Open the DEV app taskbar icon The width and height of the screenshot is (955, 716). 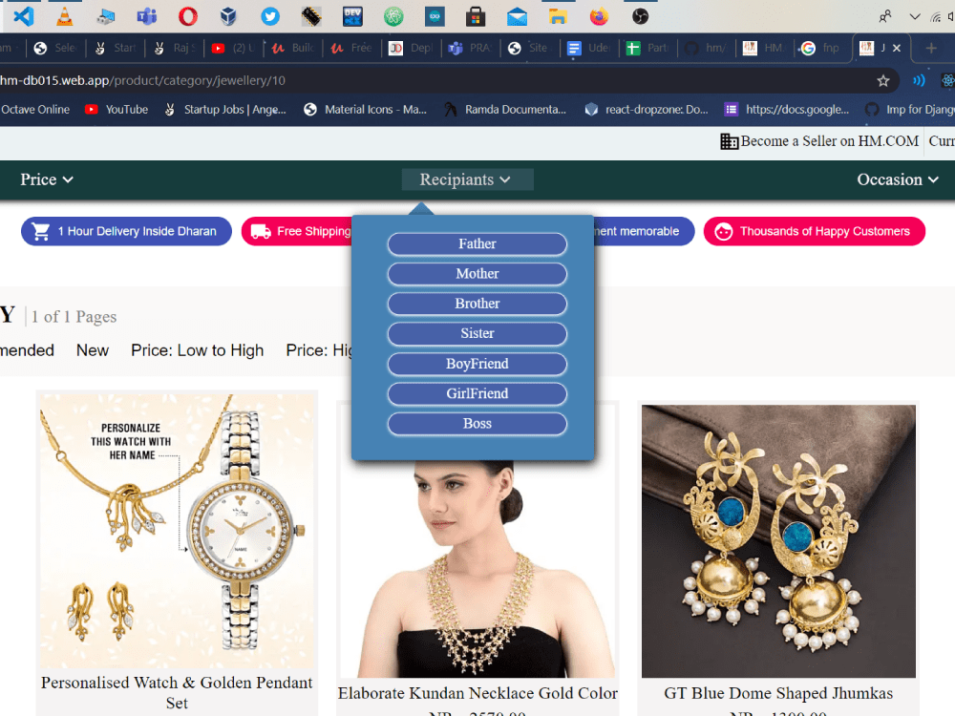pyautogui.click(x=352, y=16)
